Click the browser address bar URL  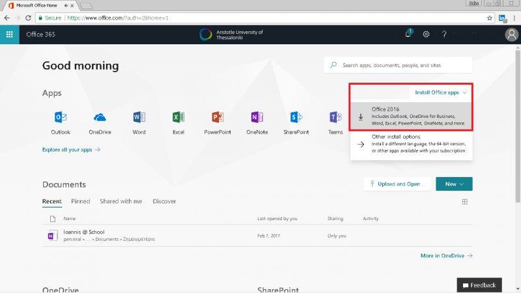coord(118,18)
